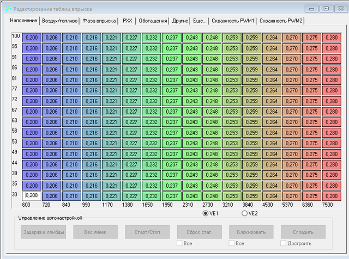Click the Сброс стат. button
This screenshot has width=349, height=259.
point(200,232)
